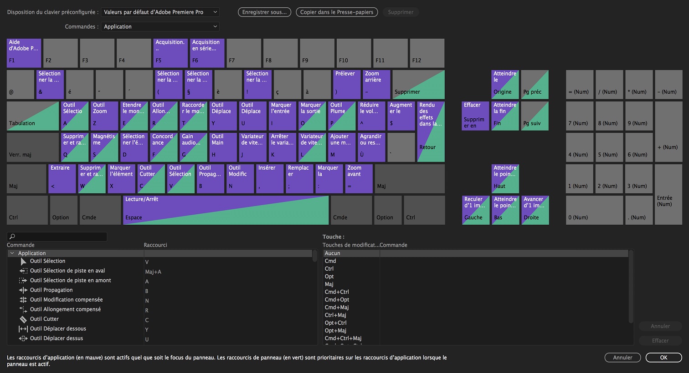
Task: Click the Outil Sélection arrow icon
Action: [23, 262]
